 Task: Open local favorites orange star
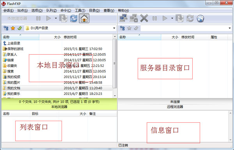click(13, 28)
